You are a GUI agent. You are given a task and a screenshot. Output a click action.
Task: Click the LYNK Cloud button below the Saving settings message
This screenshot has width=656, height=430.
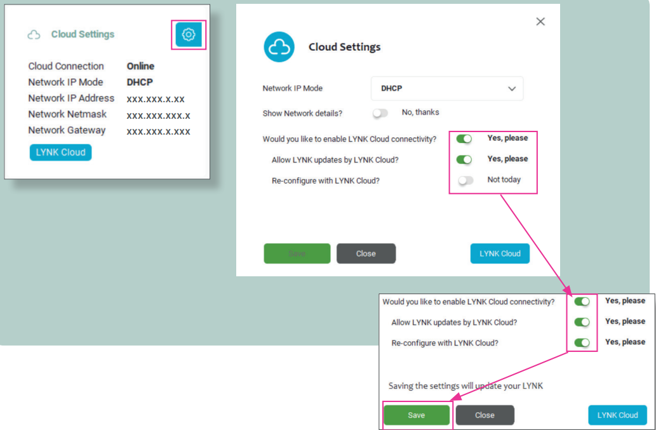tap(617, 415)
